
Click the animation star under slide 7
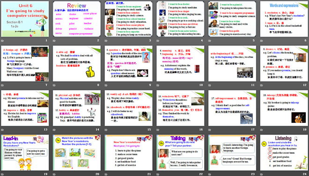click(2, 85)
